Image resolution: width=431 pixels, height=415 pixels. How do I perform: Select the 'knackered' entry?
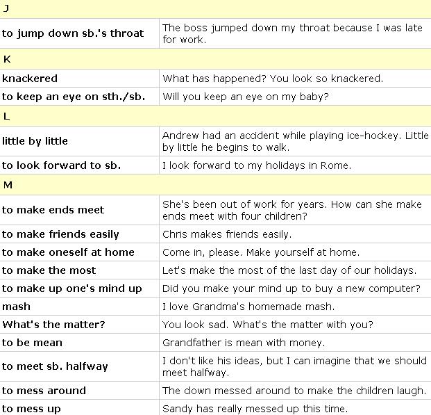pos(30,79)
